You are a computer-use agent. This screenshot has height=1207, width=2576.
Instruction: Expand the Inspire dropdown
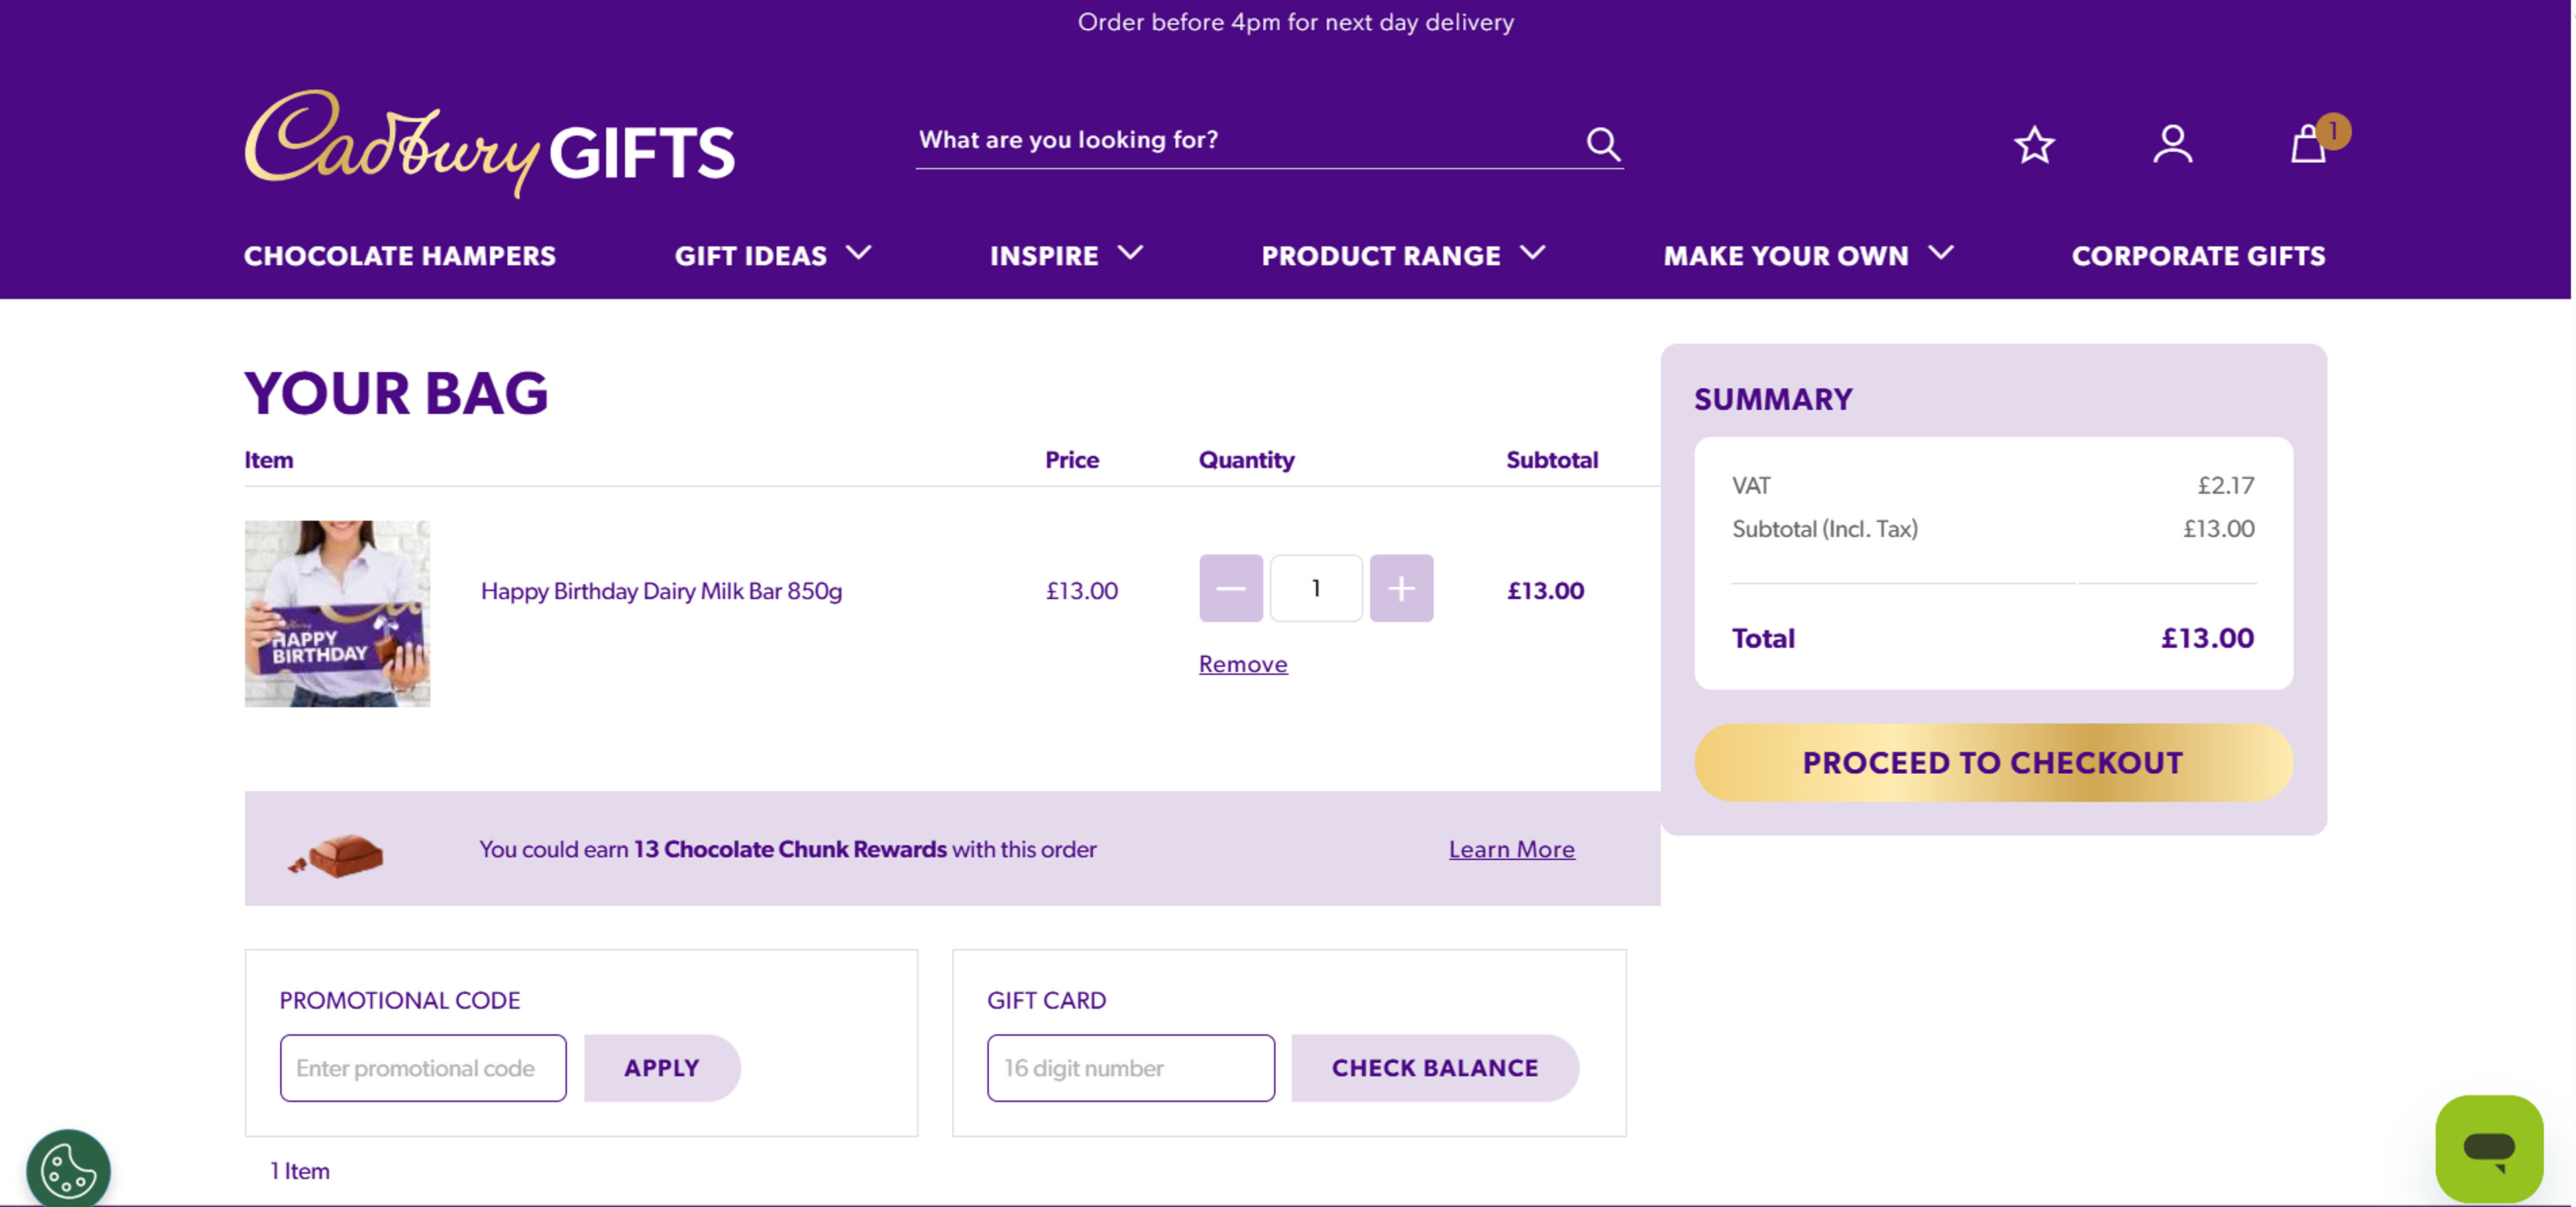coord(1065,255)
